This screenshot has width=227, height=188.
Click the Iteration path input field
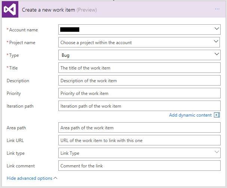(x=139, y=106)
